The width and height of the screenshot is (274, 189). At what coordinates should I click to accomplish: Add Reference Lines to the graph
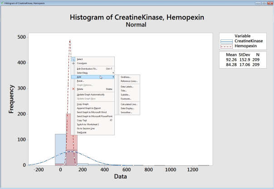[x=128, y=81]
